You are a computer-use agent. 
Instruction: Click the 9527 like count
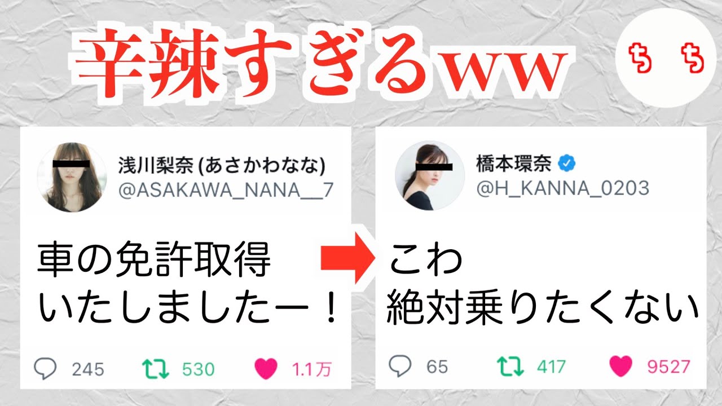668,367
